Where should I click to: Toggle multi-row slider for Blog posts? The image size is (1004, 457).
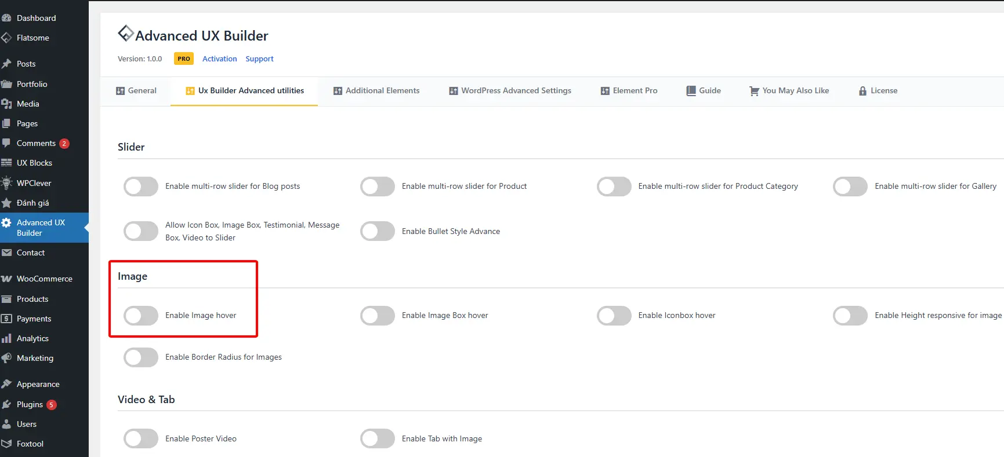[141, 187]
